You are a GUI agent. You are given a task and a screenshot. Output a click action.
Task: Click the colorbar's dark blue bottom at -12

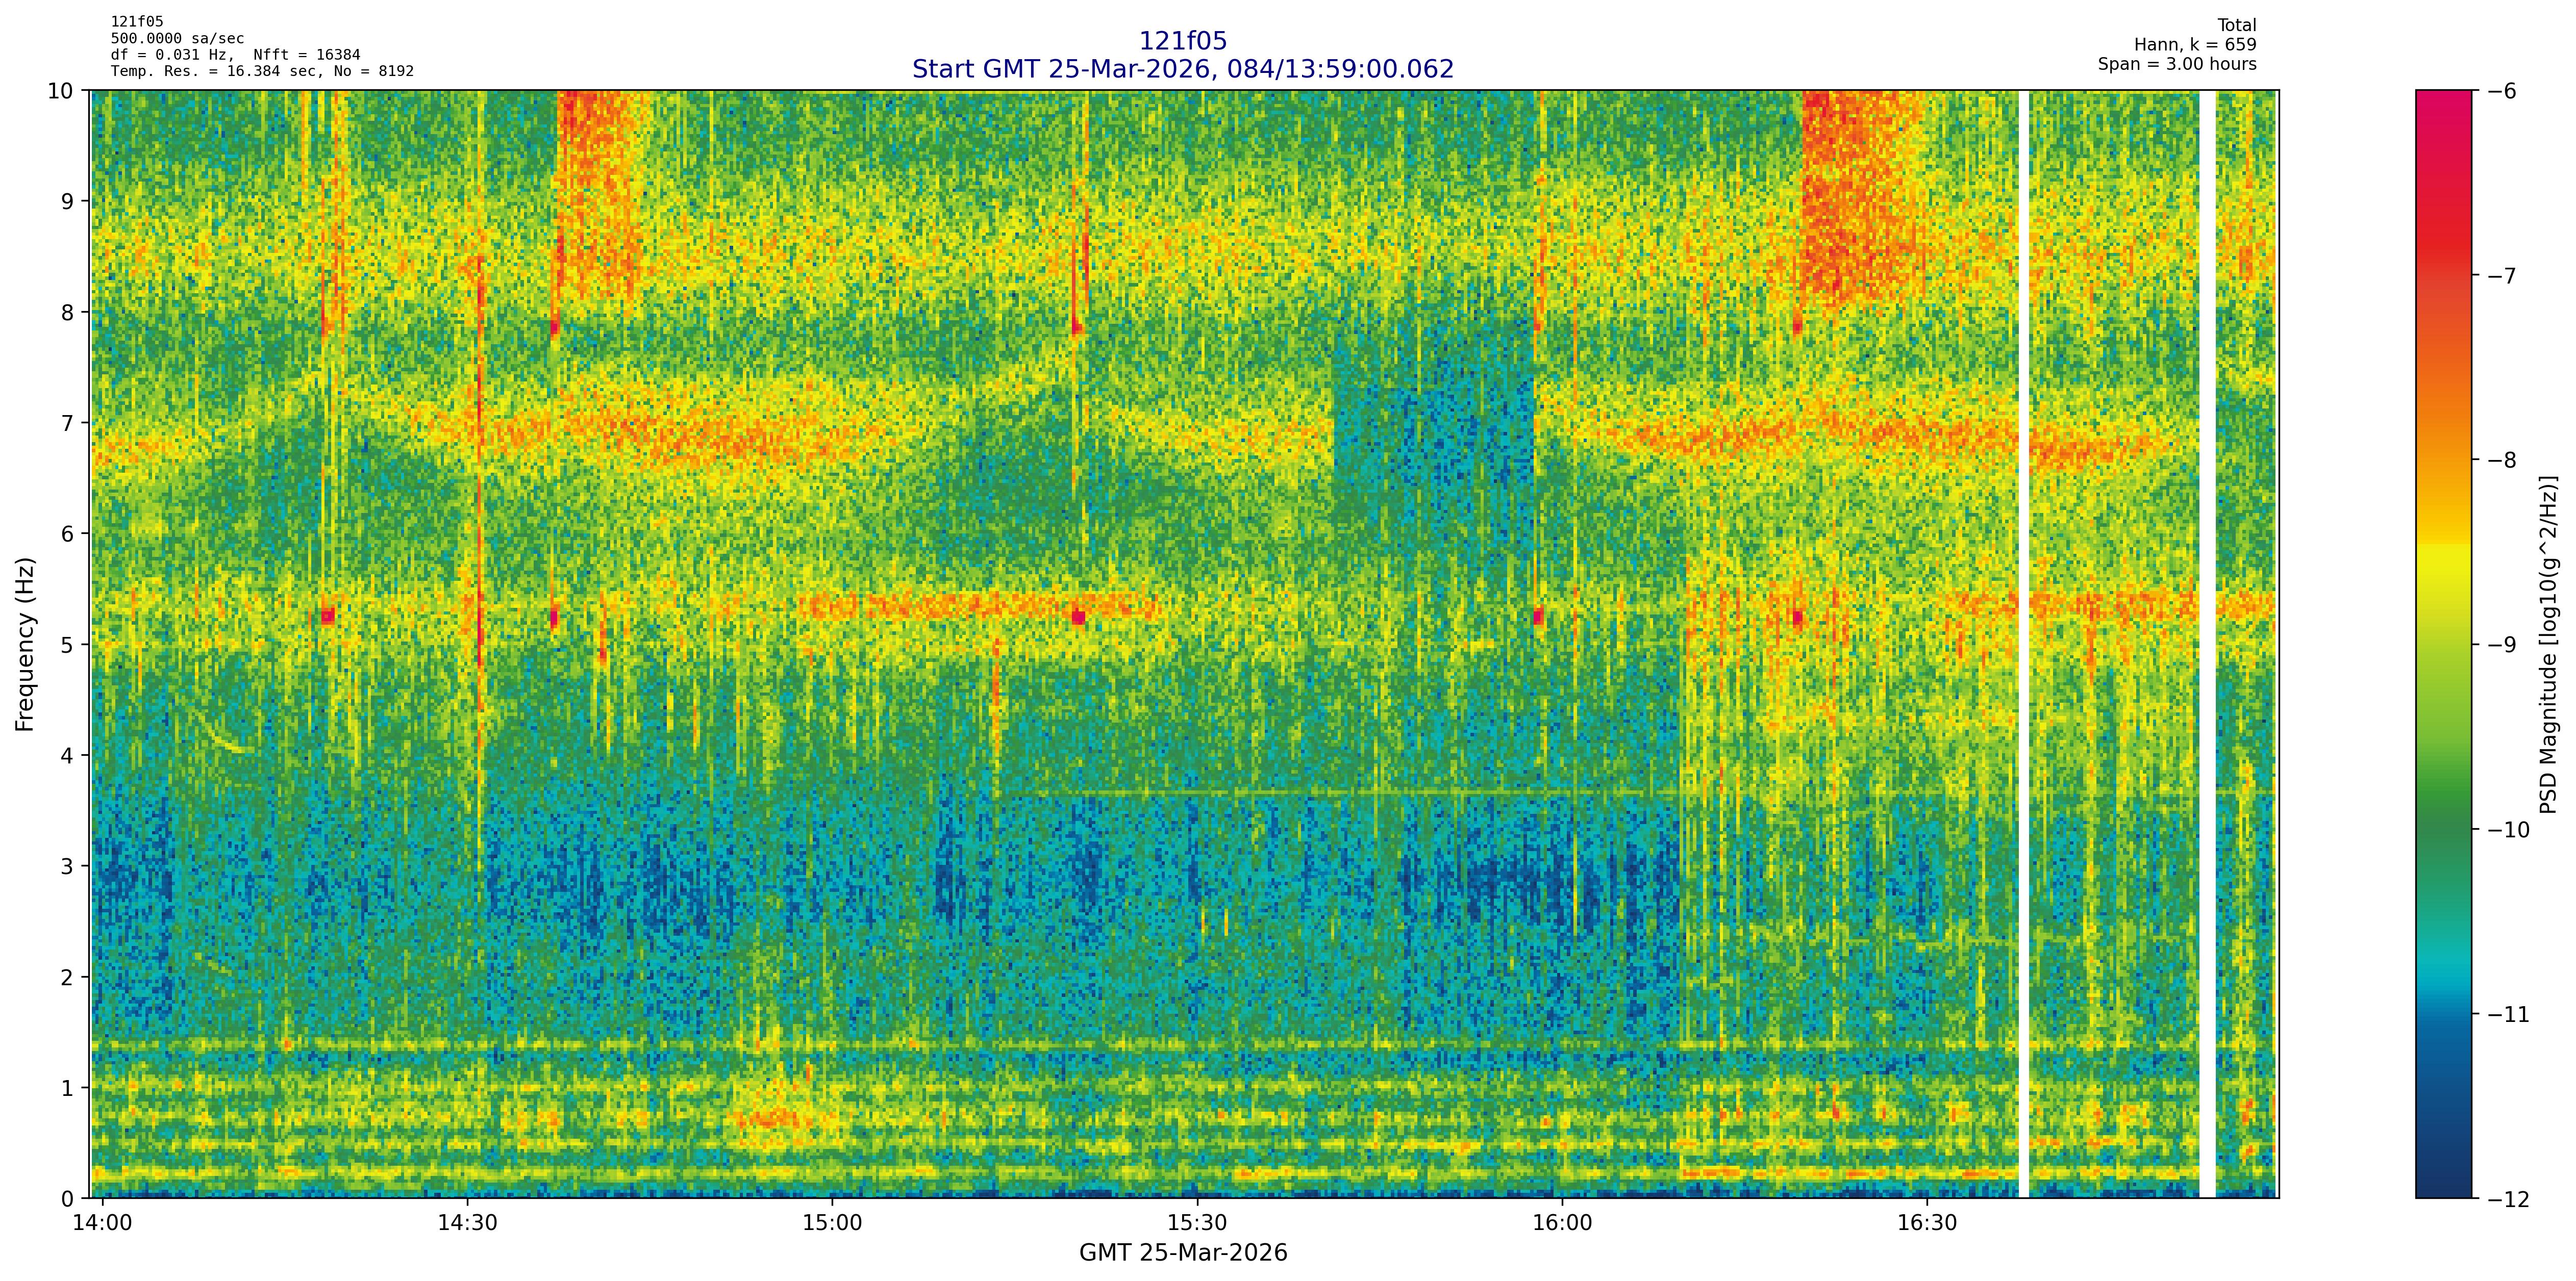click(2442, 1189)
